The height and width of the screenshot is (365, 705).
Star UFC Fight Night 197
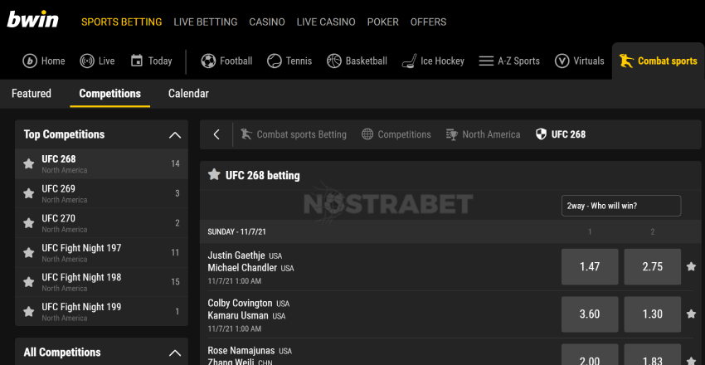(29, 253)
